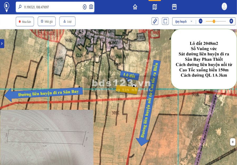Click the locate me button
Image resolution: width=237 pixels, height=165 pixels.
(x=233, y=142)
